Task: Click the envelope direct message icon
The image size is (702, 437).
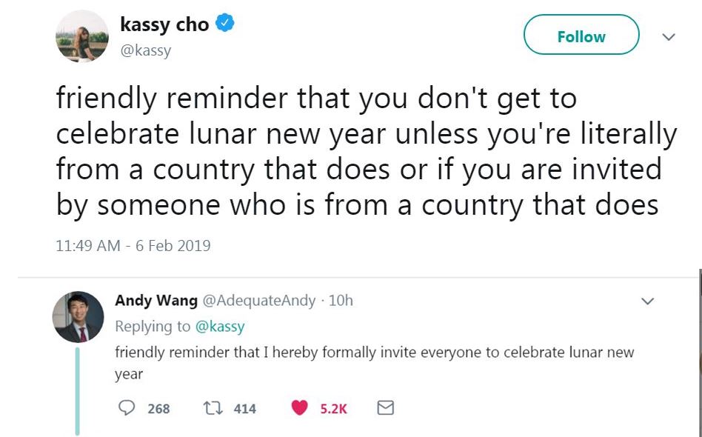Action: 386,407
